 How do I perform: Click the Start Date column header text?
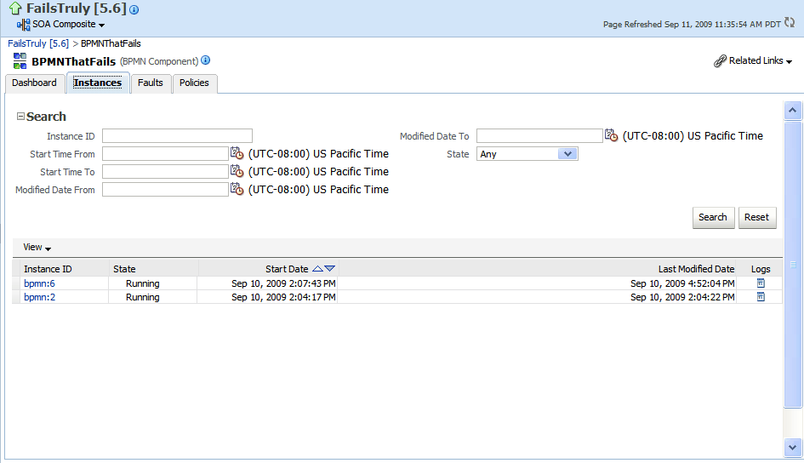pyautogui.click(x=287, y=269)
